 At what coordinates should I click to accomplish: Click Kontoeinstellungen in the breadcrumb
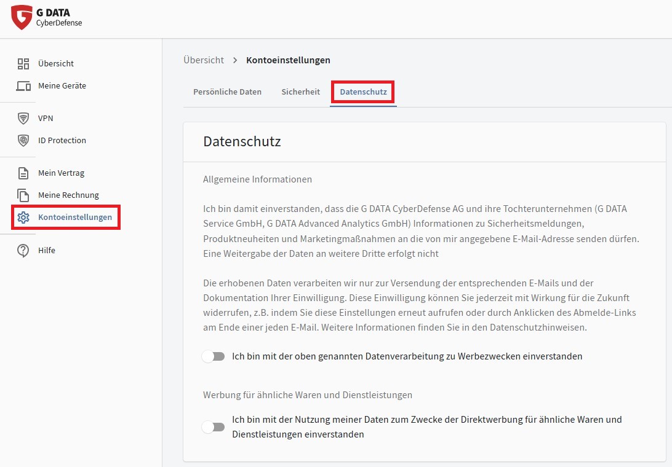[288, 60]
